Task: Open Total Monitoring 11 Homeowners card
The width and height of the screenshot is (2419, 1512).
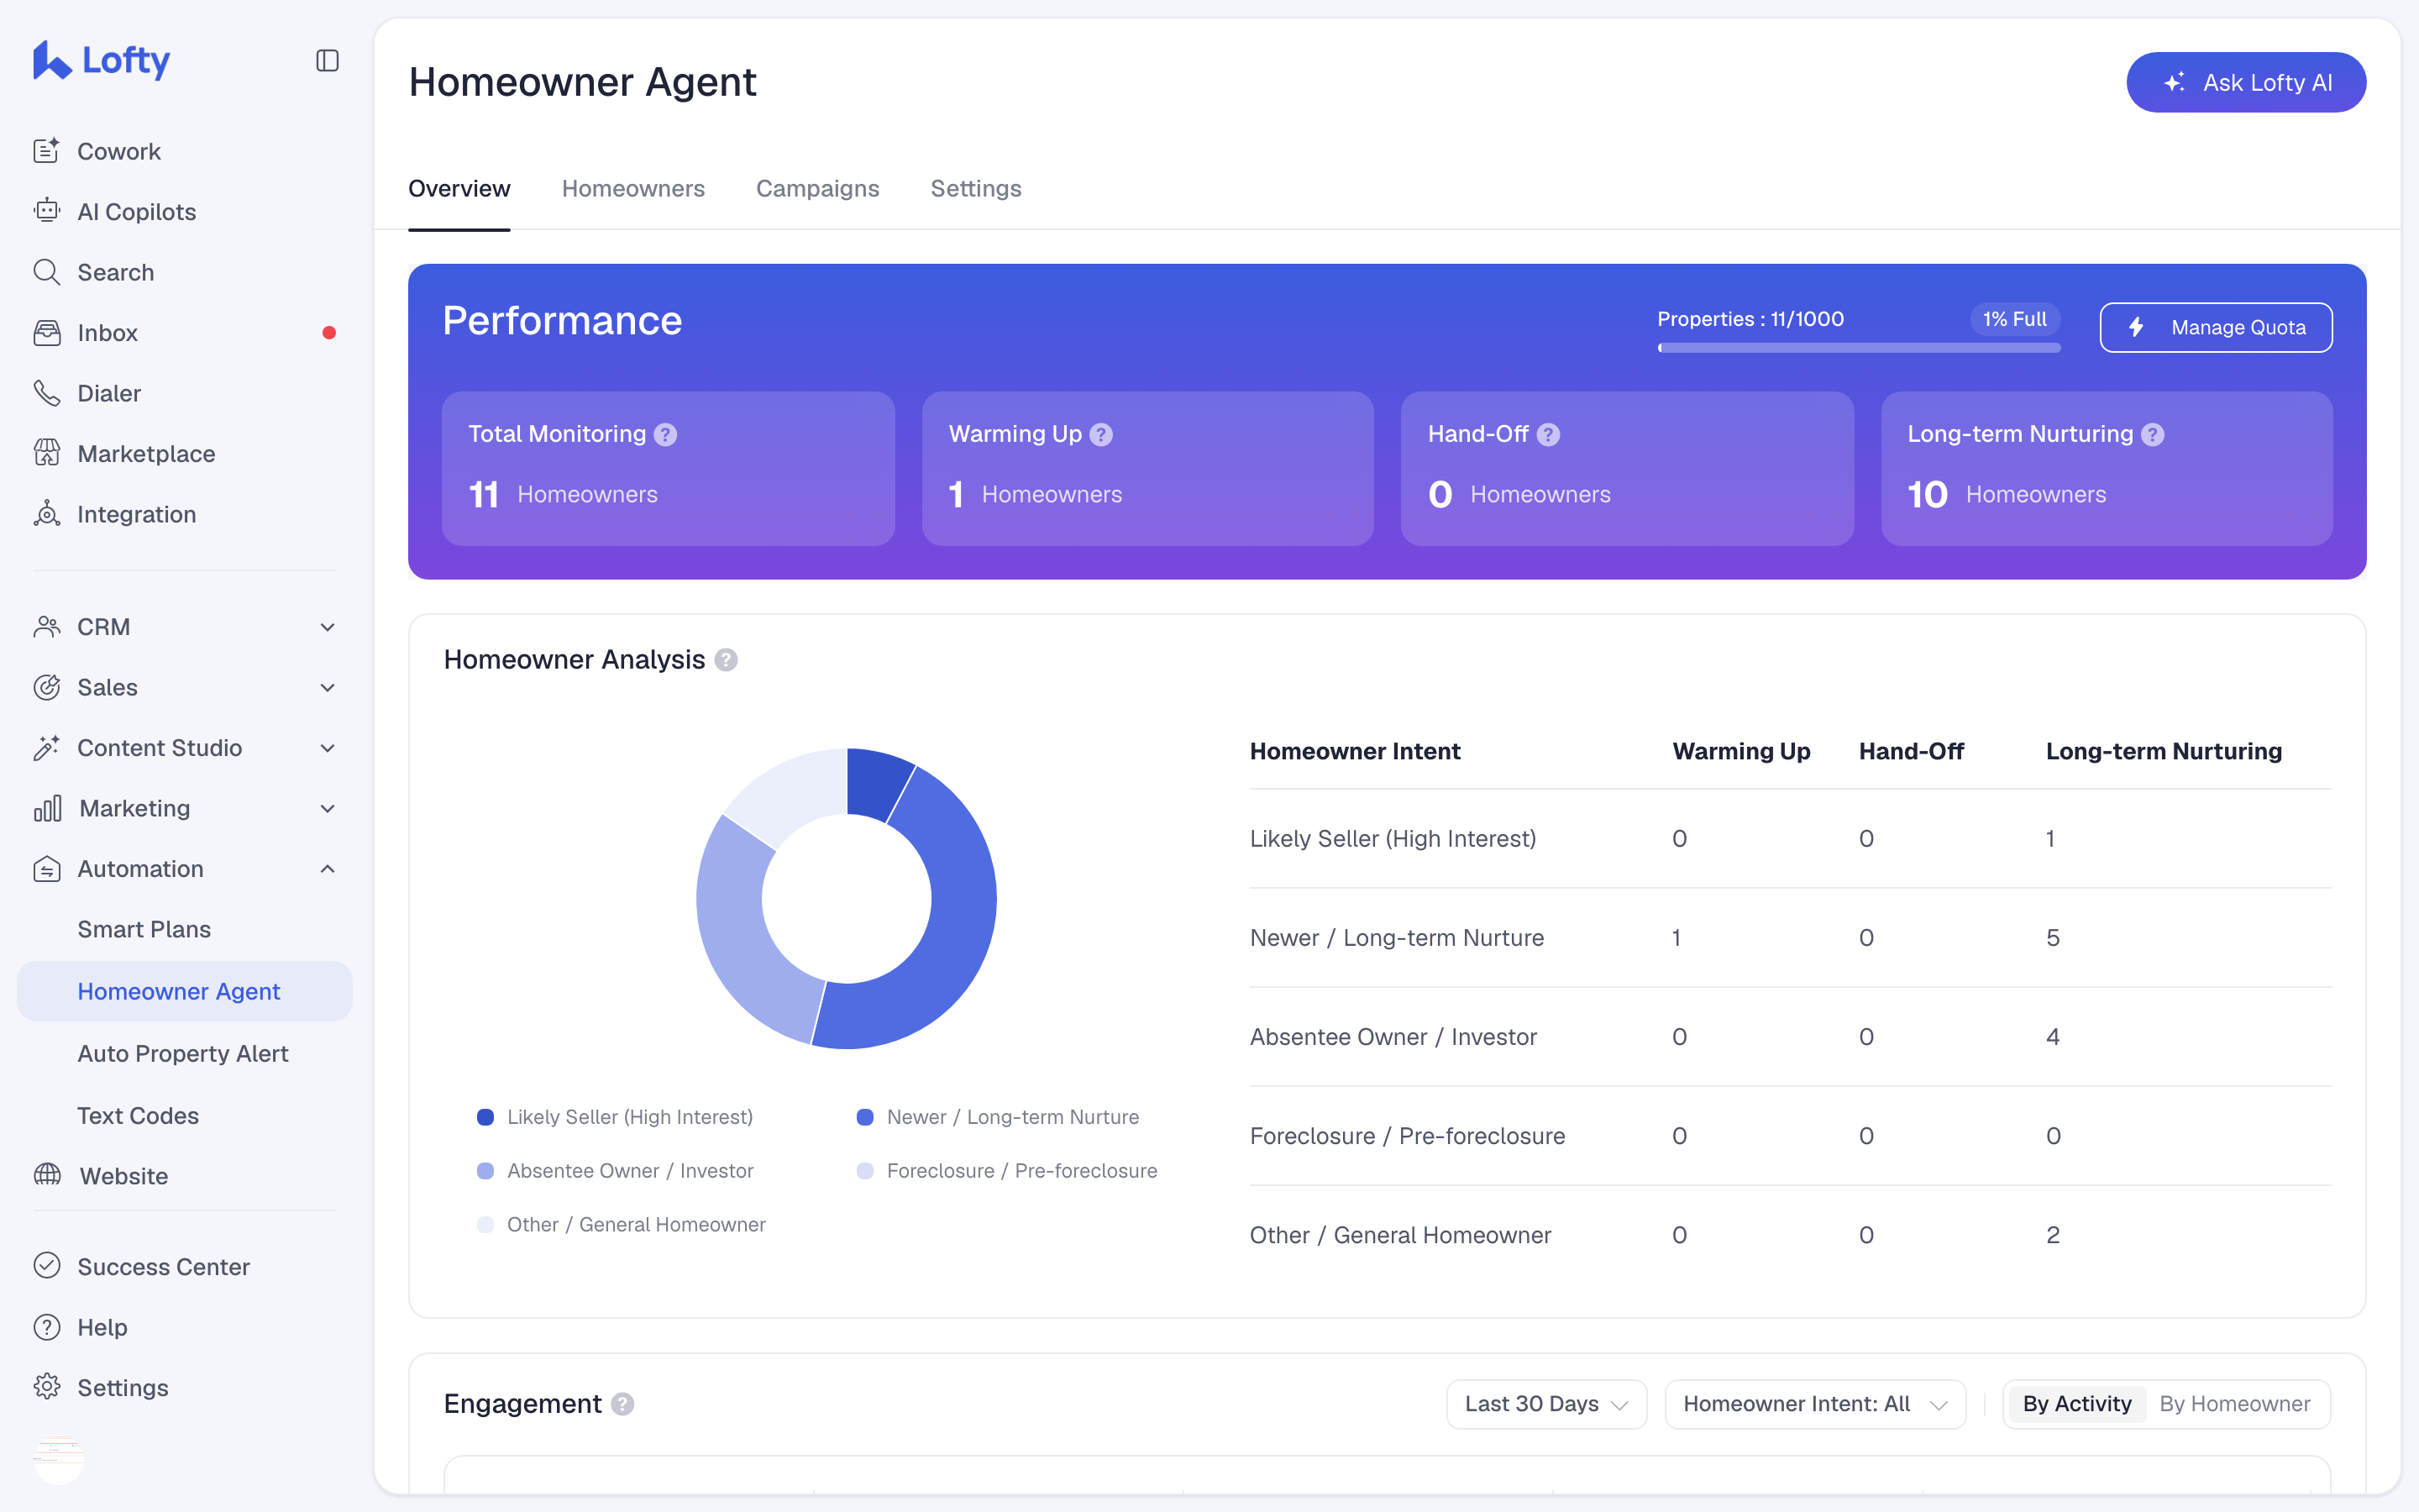Action: tap(668, 468)
